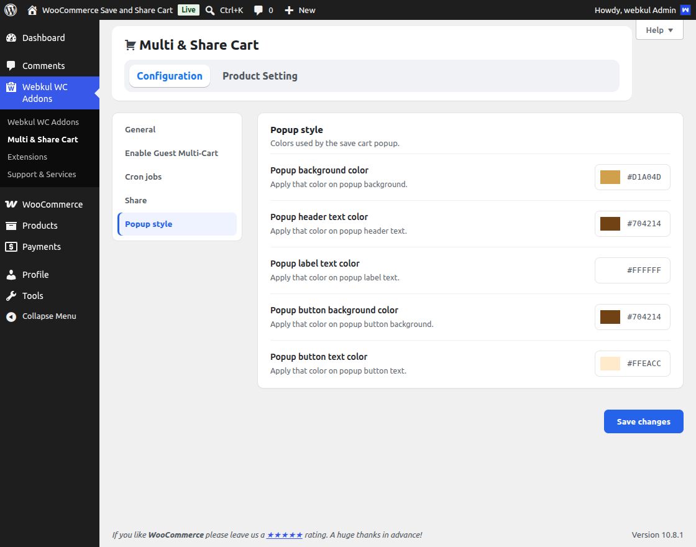Click the webkul Admin avatar icon
Screen dimensions: 696x547
(685, 10)
